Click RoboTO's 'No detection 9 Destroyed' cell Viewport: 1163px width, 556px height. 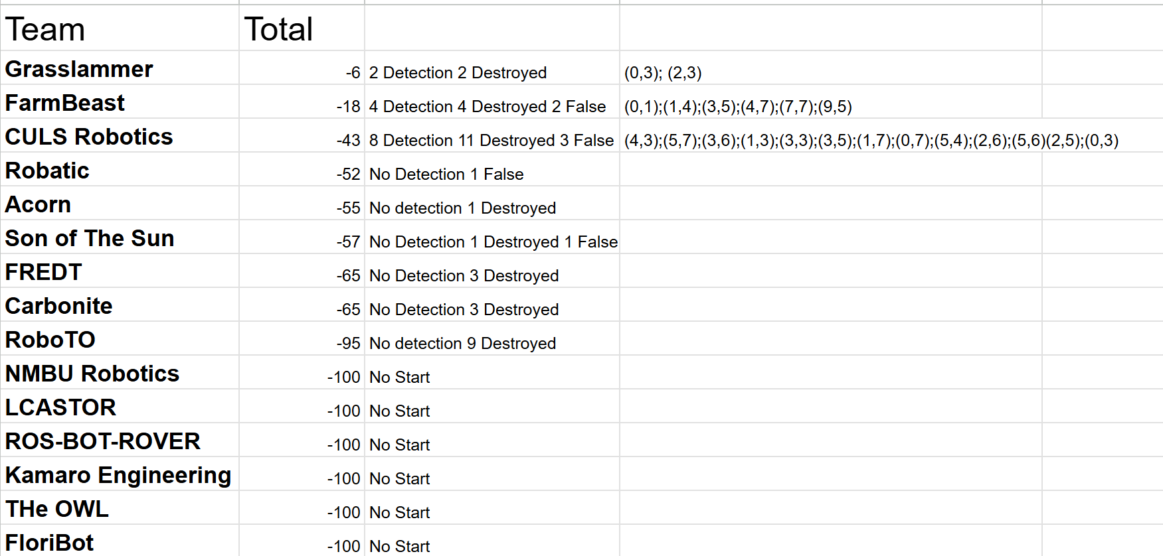(x=492, y=338)
